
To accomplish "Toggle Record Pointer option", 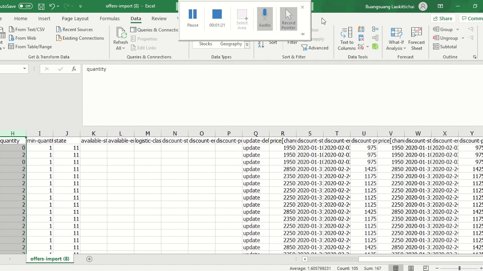I will (x=289, y=19).
